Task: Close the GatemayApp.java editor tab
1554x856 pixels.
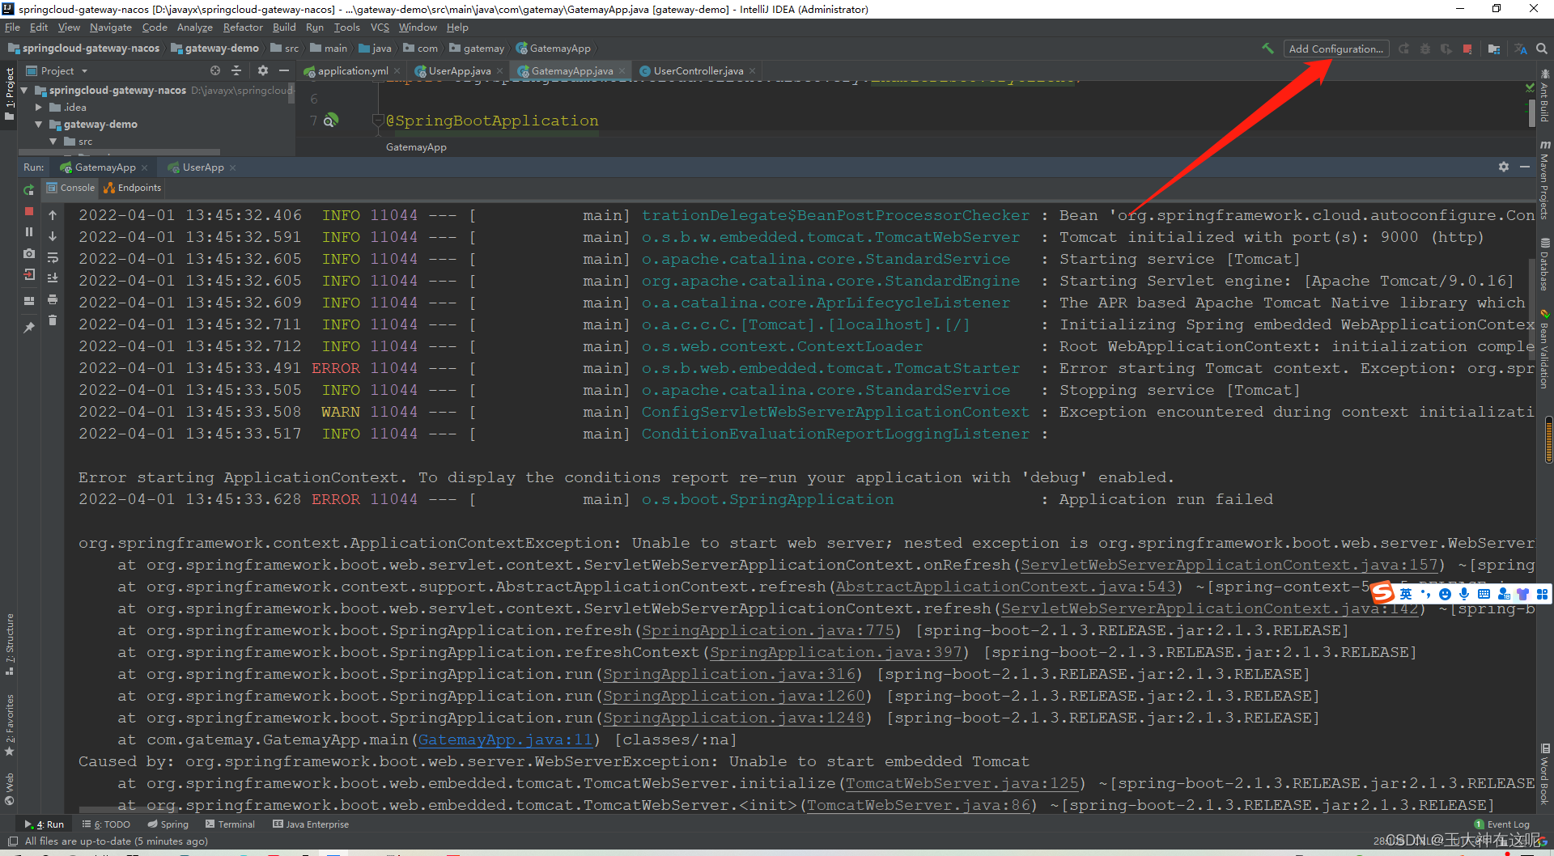Action: [622, 71]
